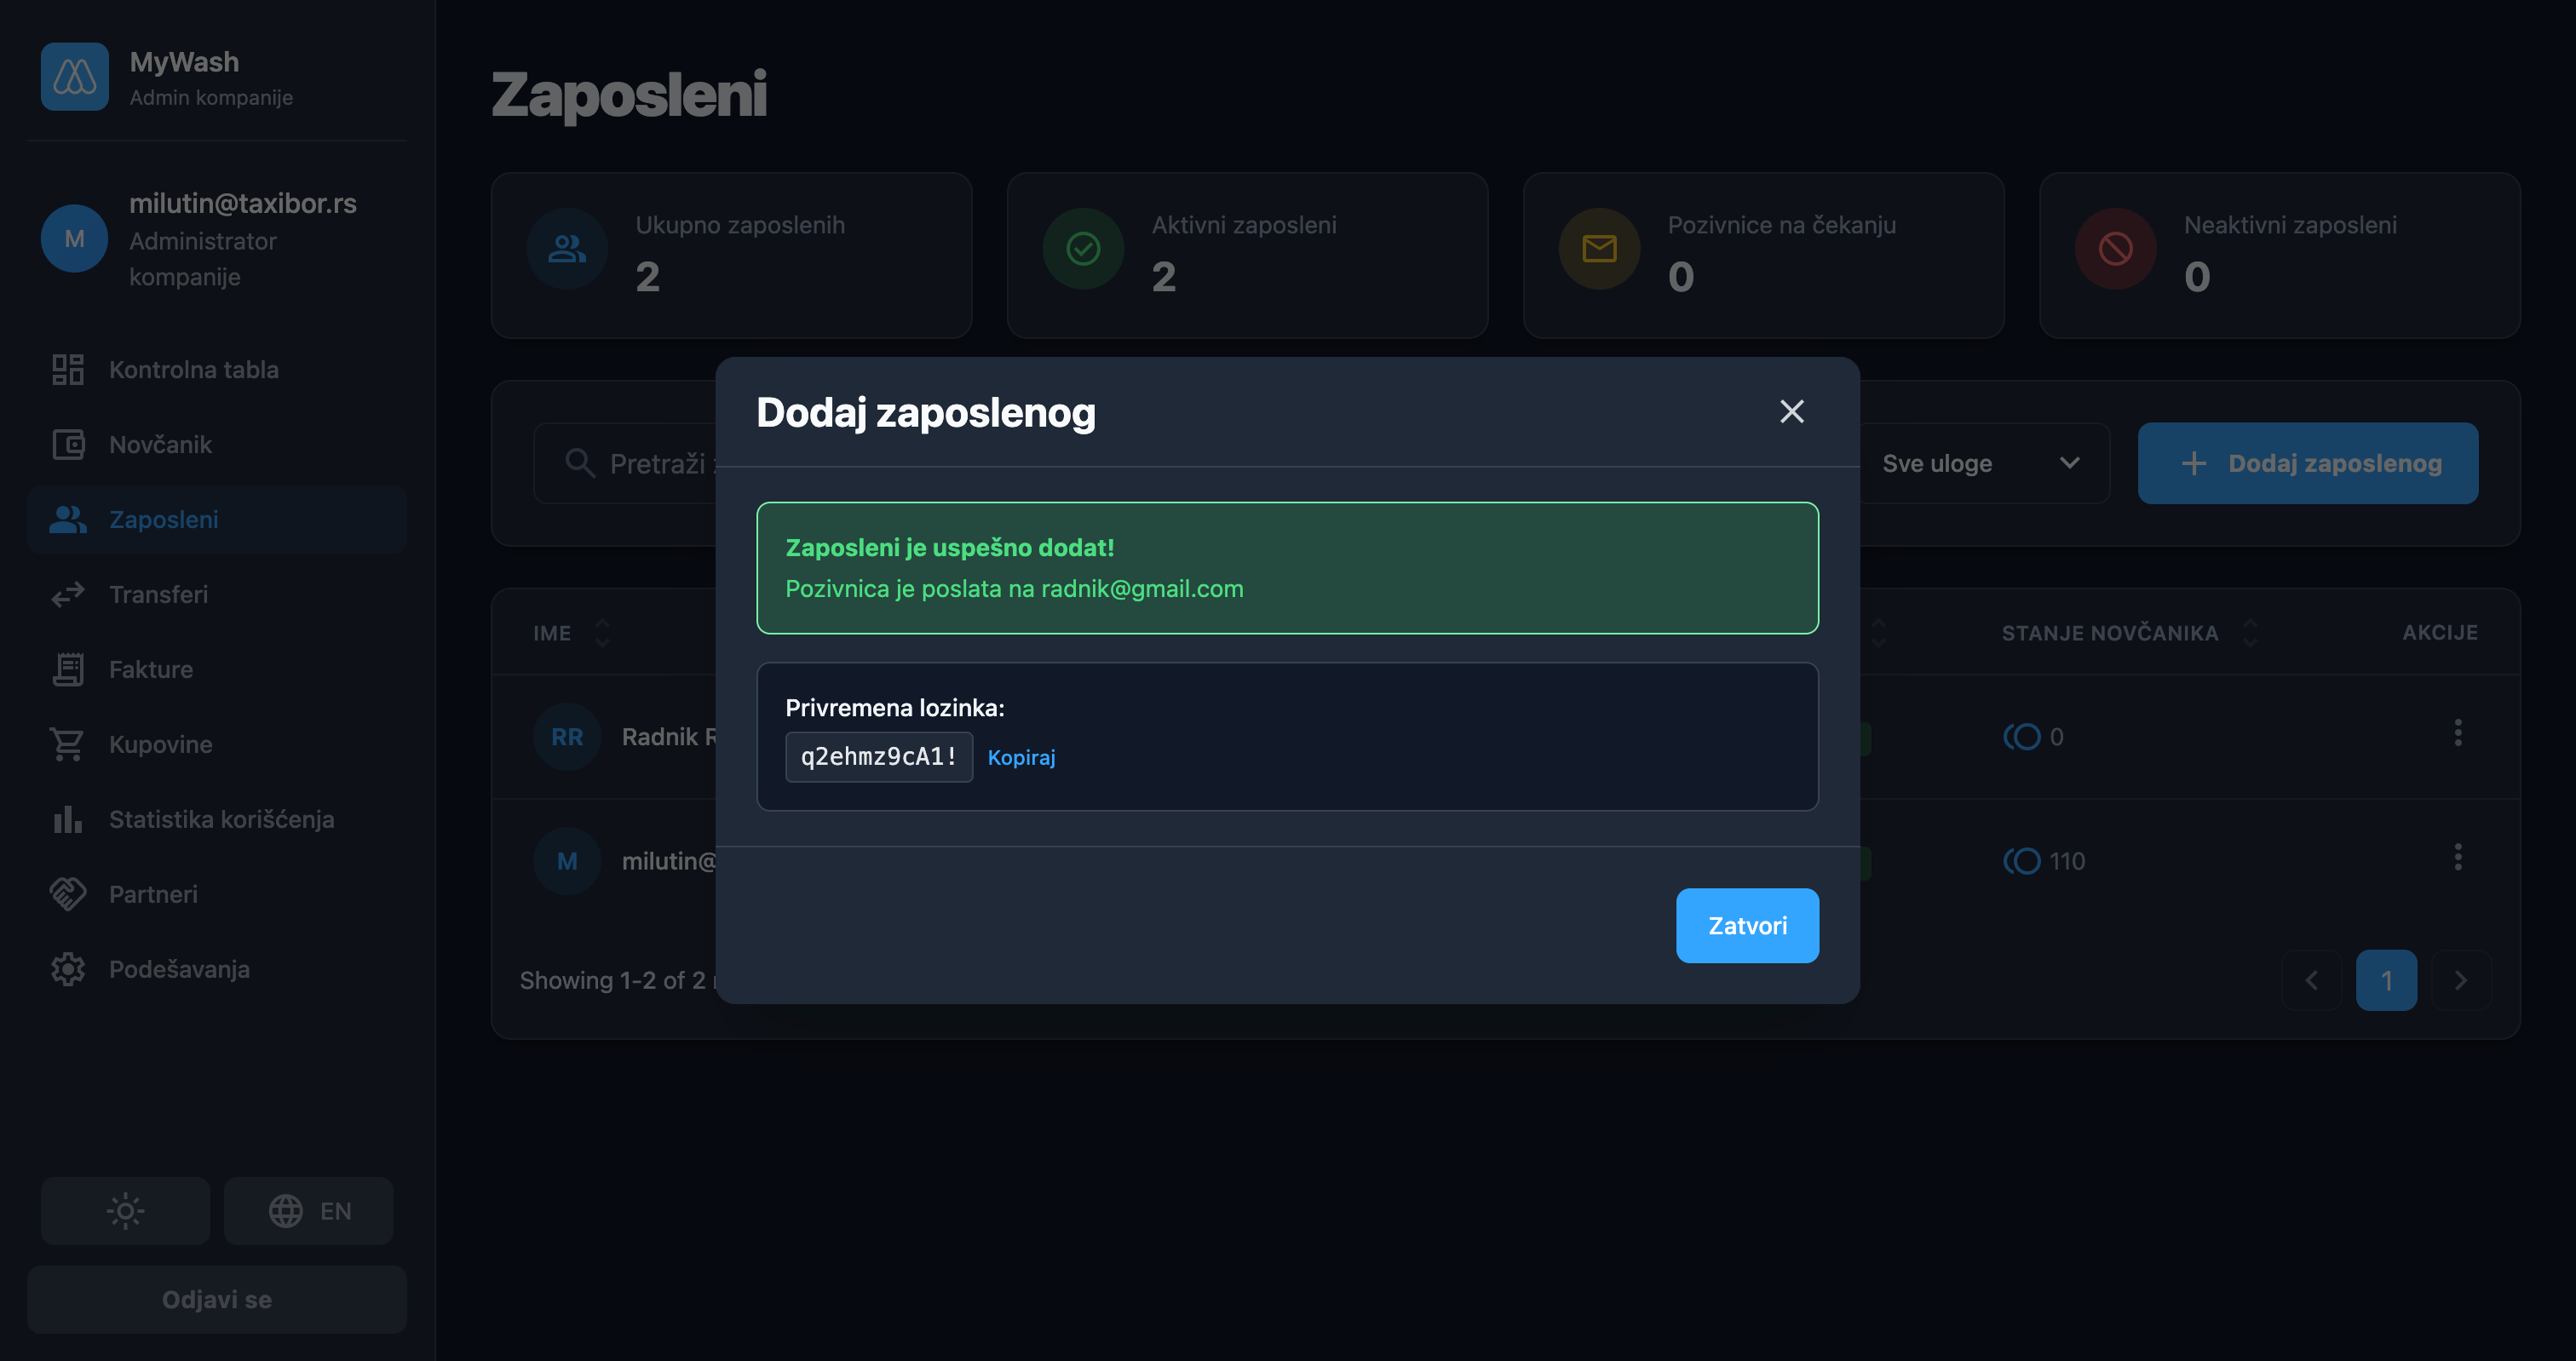Sort by Stanje novčanika column arrows
The image size is (2576, 1361).
(x=2250, y=633)
